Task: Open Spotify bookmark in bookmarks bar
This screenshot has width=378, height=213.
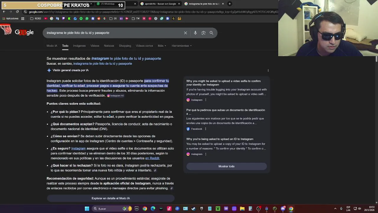Action: click(x=81, y=18)
